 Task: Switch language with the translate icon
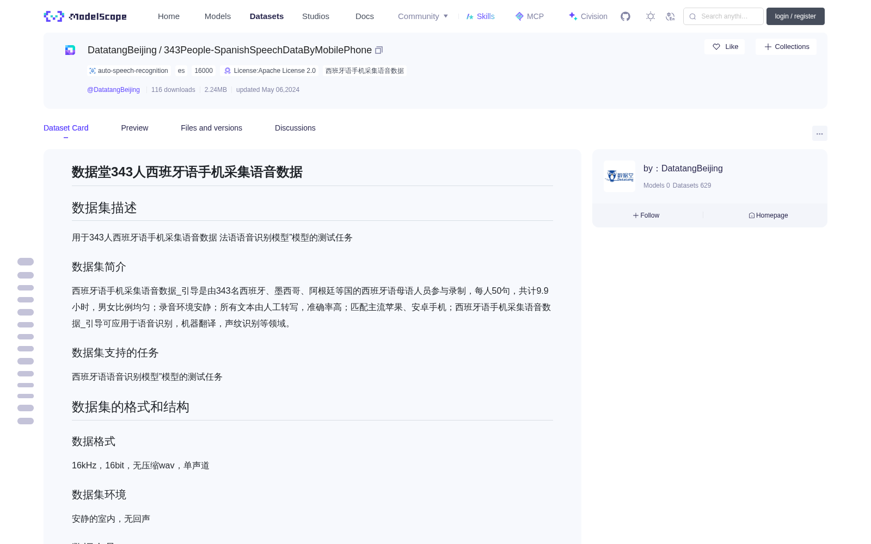671,16
